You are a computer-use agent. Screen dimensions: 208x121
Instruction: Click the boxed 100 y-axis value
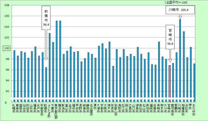(x=7, y=48)
